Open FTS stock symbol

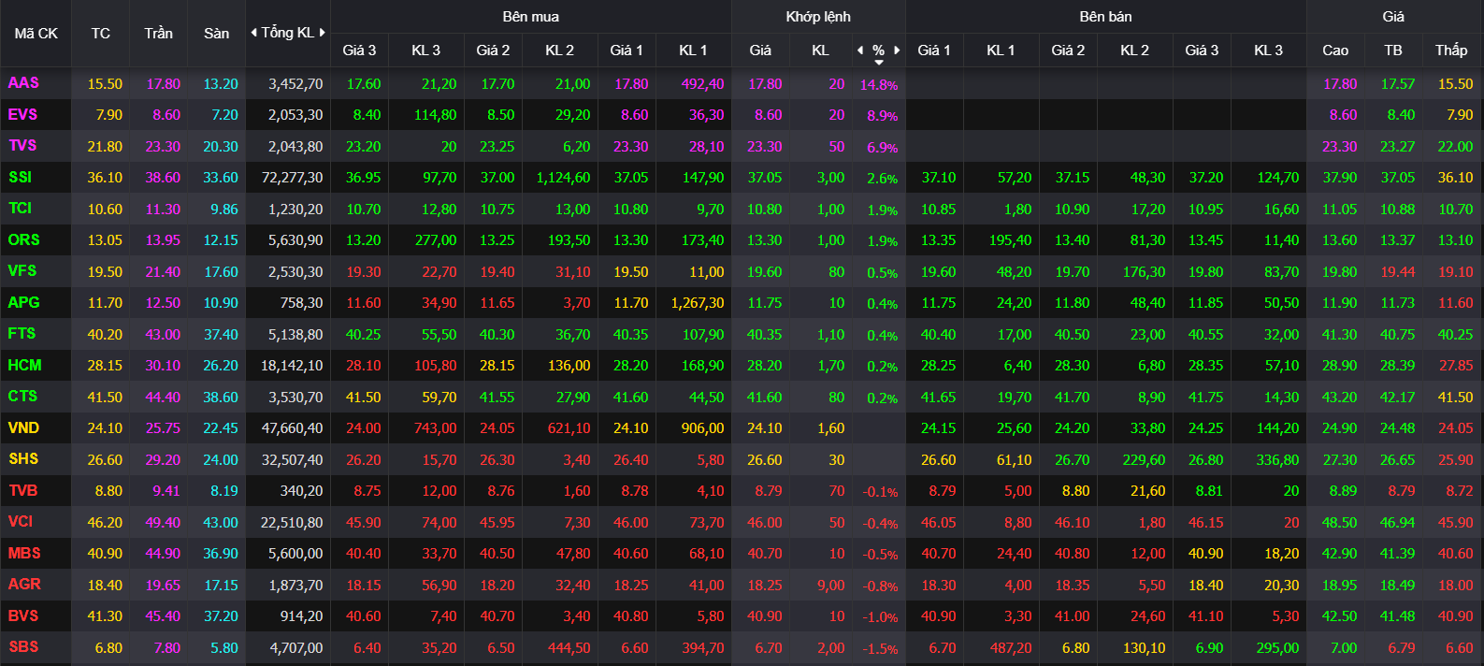[22, 334]
